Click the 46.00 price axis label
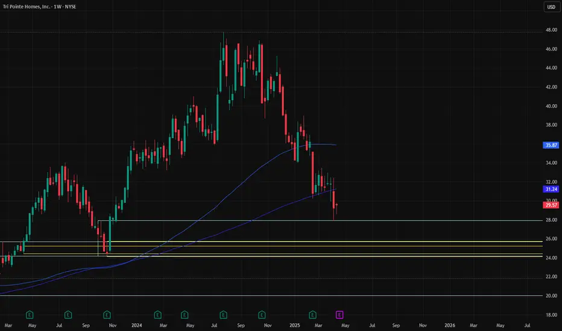The width and height of the screenshot is (562, 331). [551, 49]
